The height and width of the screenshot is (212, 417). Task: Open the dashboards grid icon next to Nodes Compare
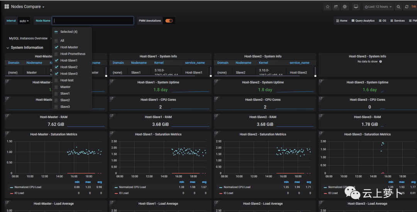[7, 7]
